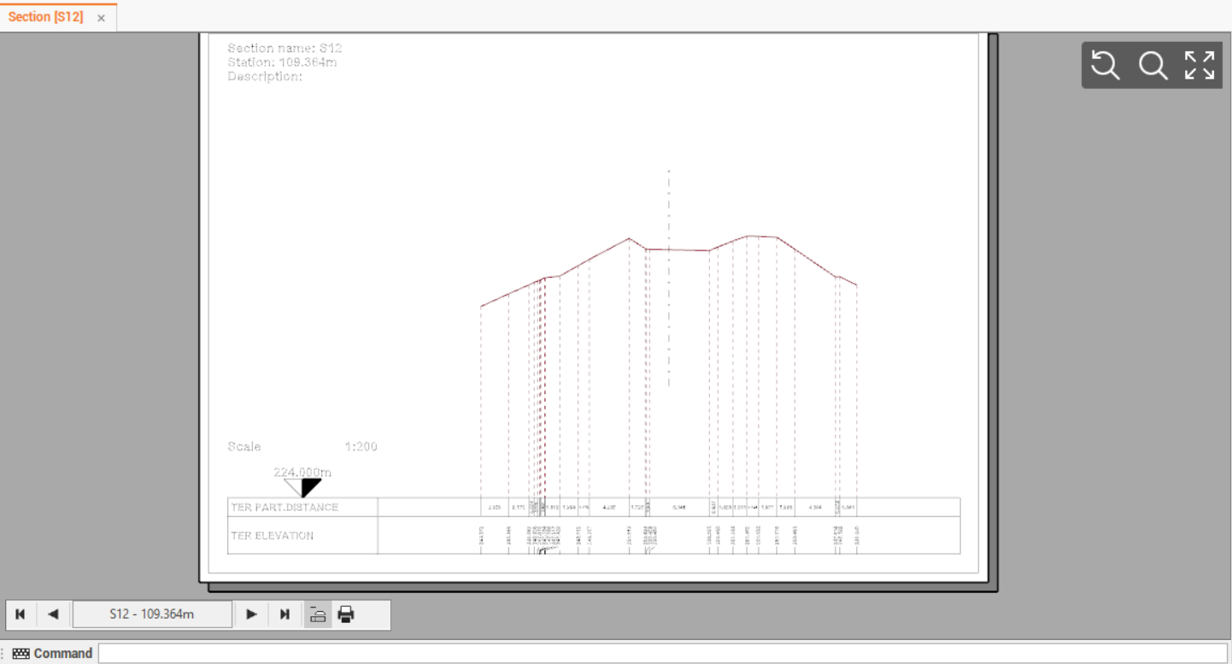Print the S12 section sheet
1232x664 pixels.
(x=346, y=614)
